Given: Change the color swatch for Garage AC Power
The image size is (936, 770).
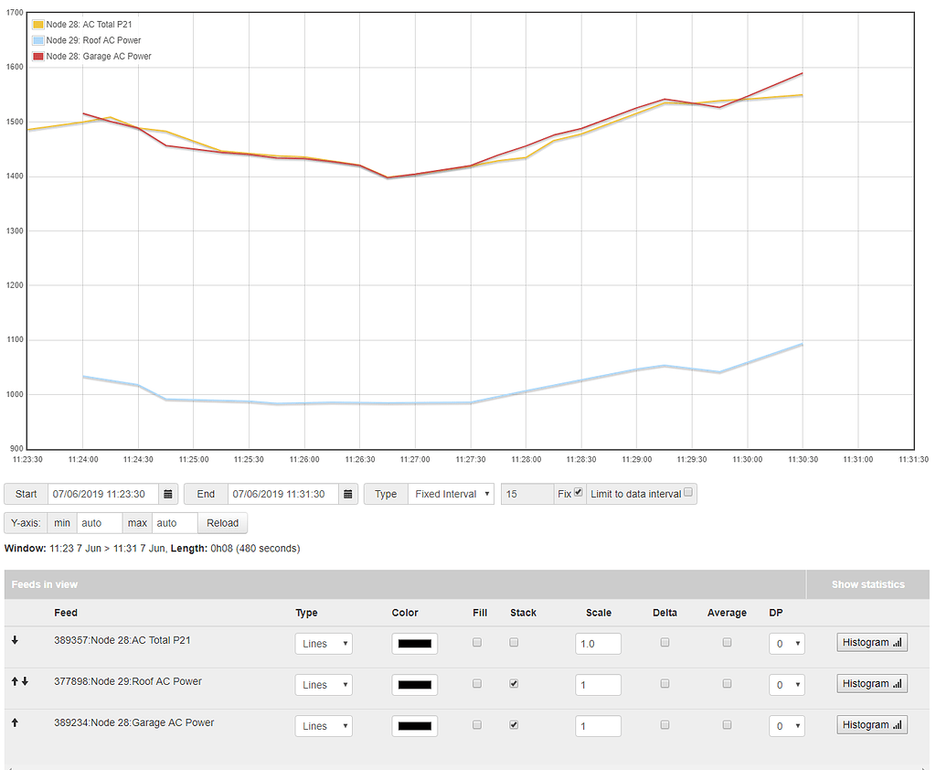Looking at the screenshot, I should pyautogui.click(x=414, y=725).
